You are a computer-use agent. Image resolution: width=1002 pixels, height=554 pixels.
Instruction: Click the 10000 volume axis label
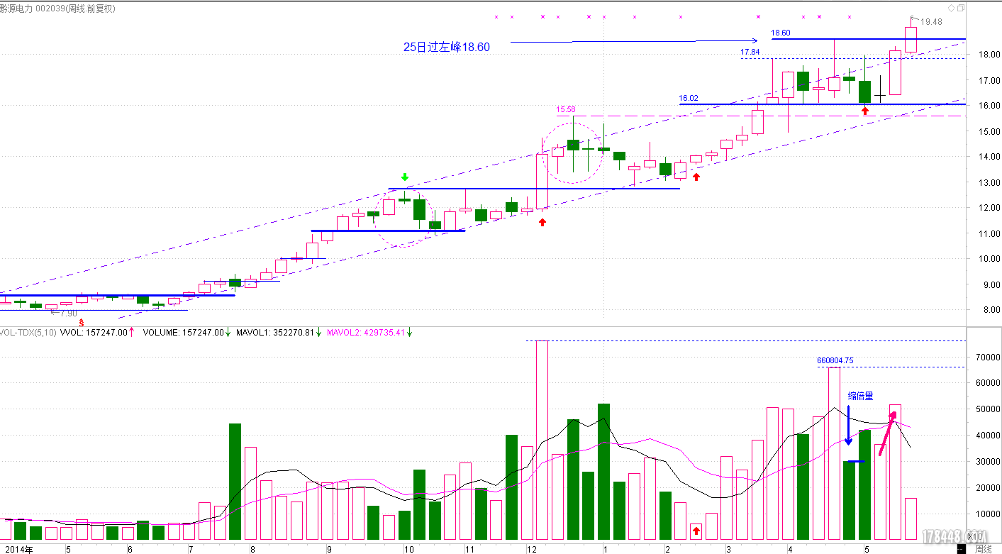(x=987, y=514)
